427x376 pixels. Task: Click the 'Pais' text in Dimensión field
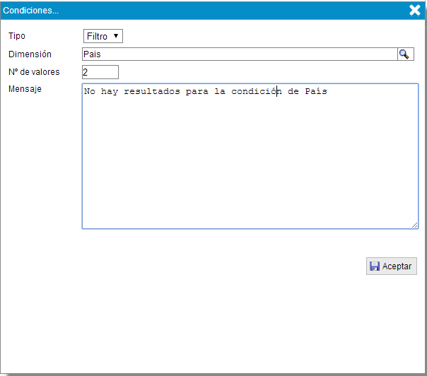pyautogui.click(x=92, y=54)
